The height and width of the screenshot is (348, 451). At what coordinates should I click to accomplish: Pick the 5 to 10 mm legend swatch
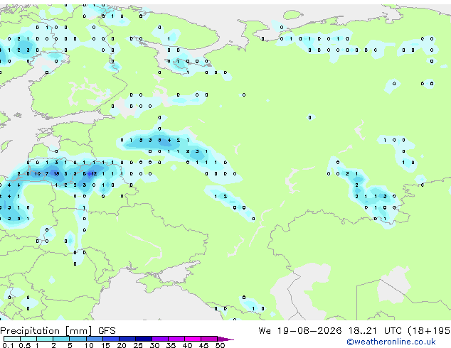click(x=78, y=339)
